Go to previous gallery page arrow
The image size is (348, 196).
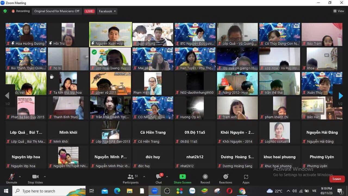(x=7, y=96)
